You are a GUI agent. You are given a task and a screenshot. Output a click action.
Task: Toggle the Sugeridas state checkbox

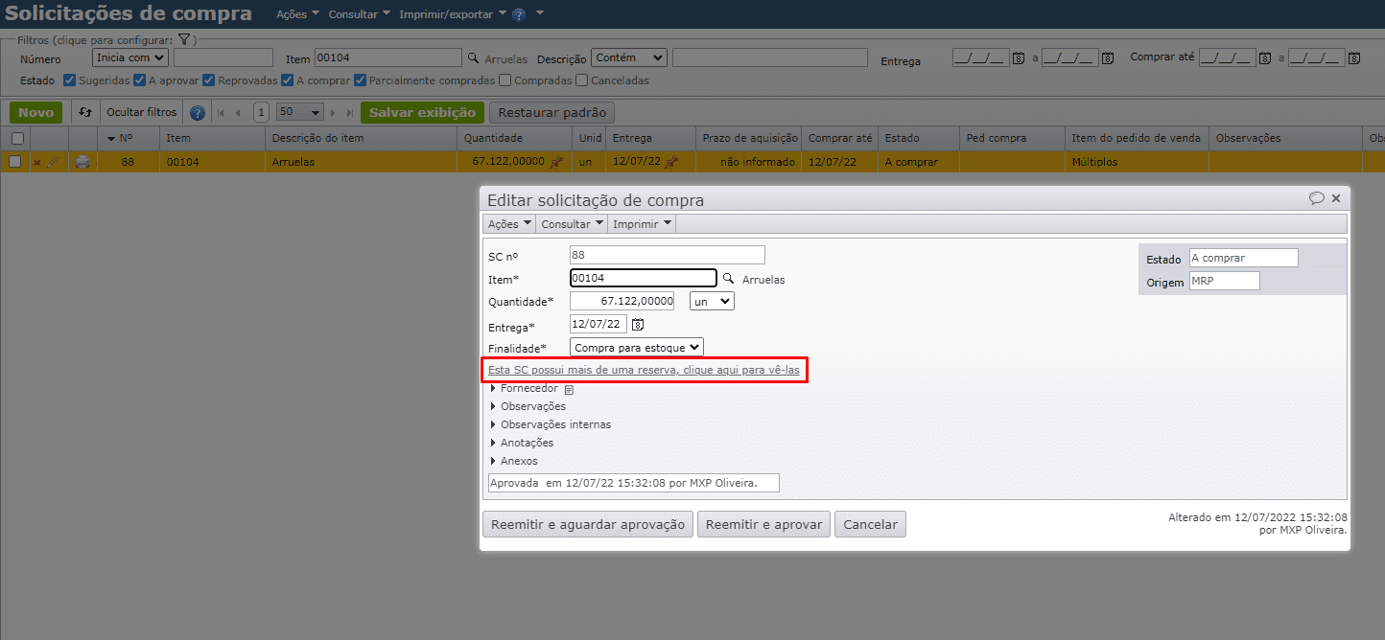pos(69,80)
